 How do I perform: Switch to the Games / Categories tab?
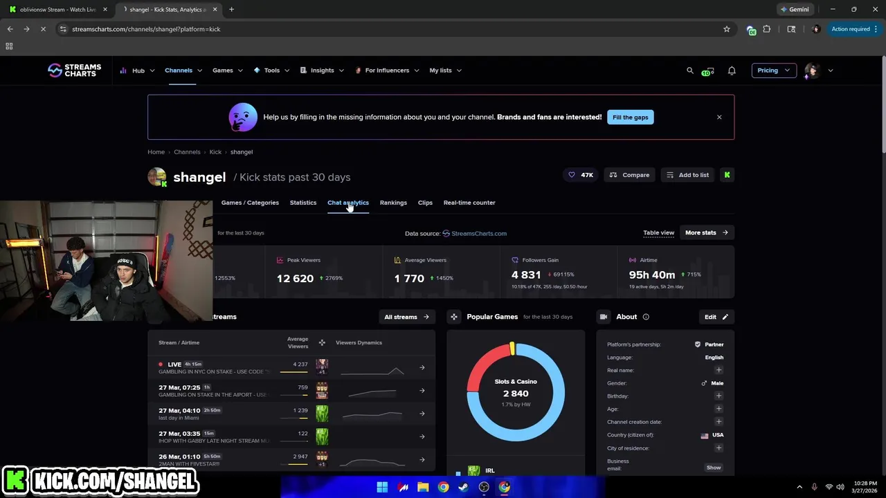[250, 203]
